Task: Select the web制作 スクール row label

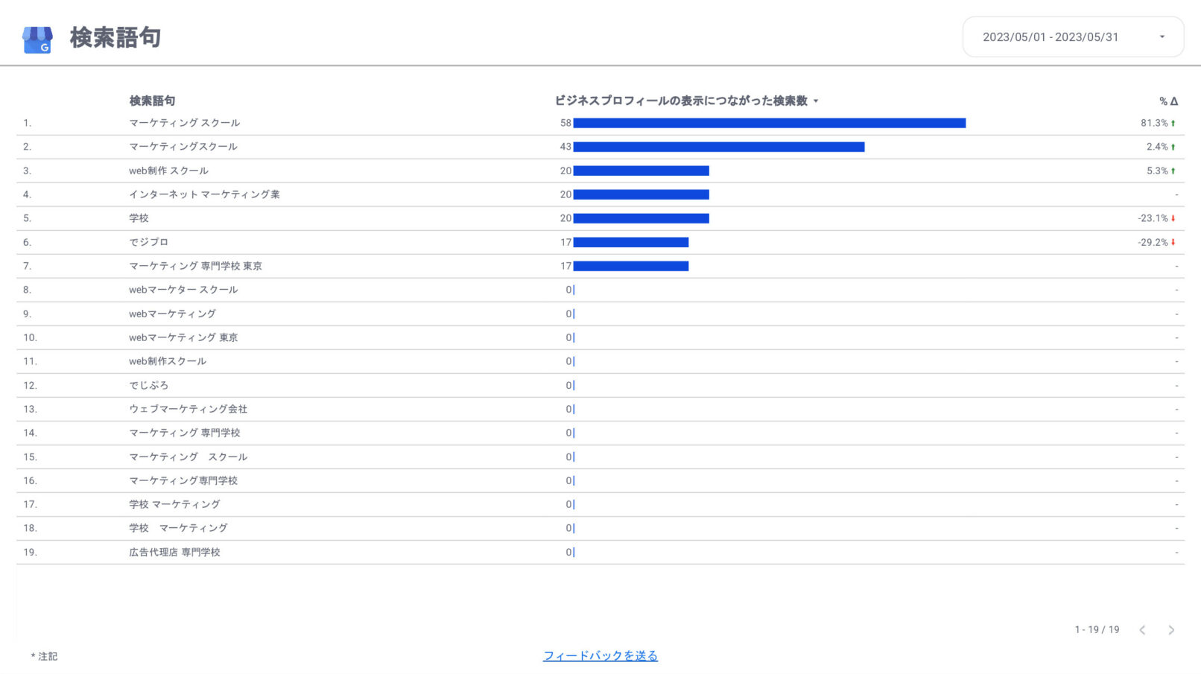Action: coord(168,171)
